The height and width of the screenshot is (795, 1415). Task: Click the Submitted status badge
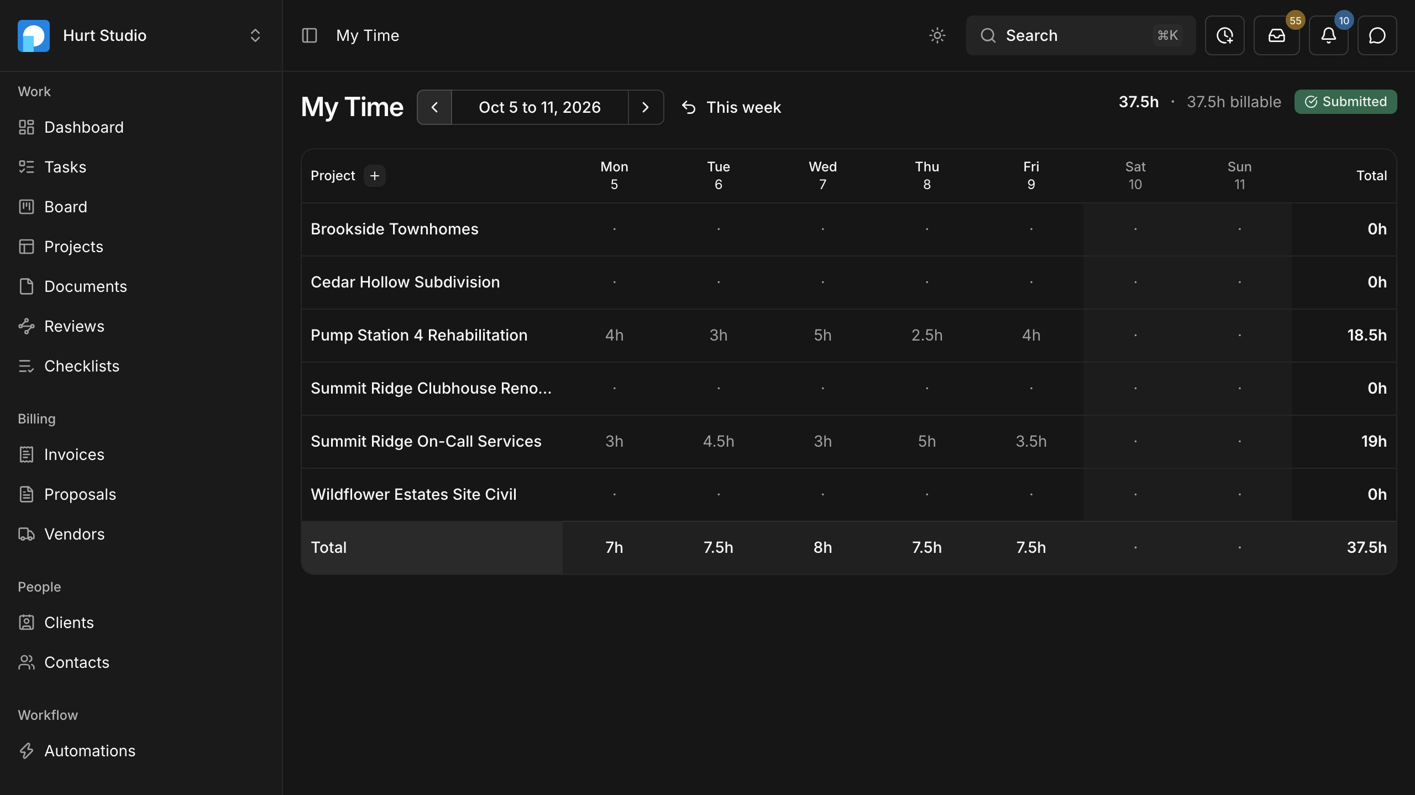click(x=1345, y=102)
